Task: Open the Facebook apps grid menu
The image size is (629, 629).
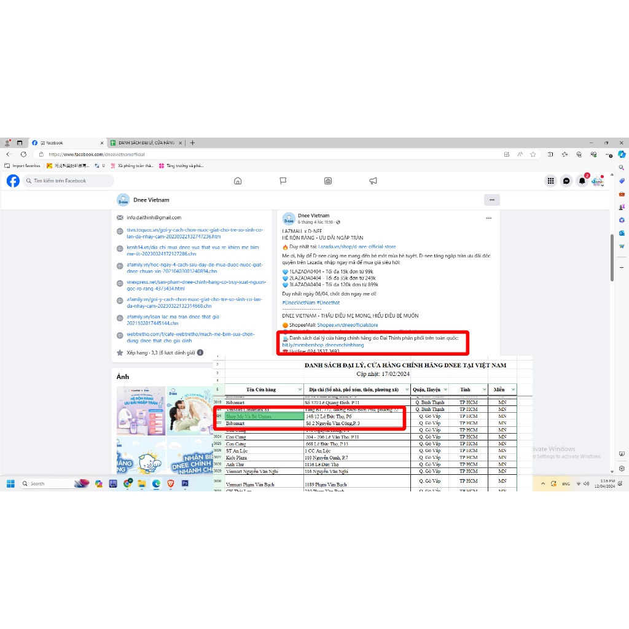Action: [550, 181]
